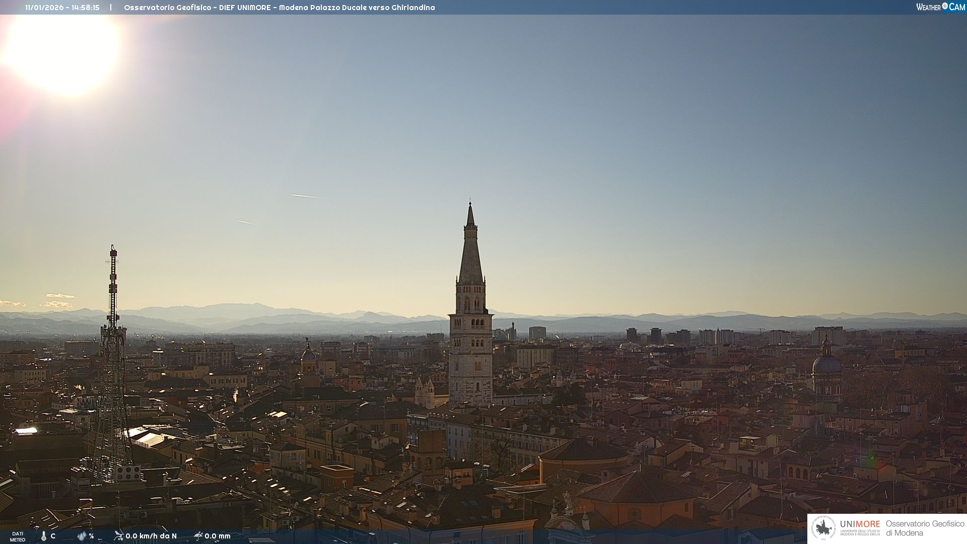
Task: Click the rain umbrella precipitation icon
Action: pos(198,536)
